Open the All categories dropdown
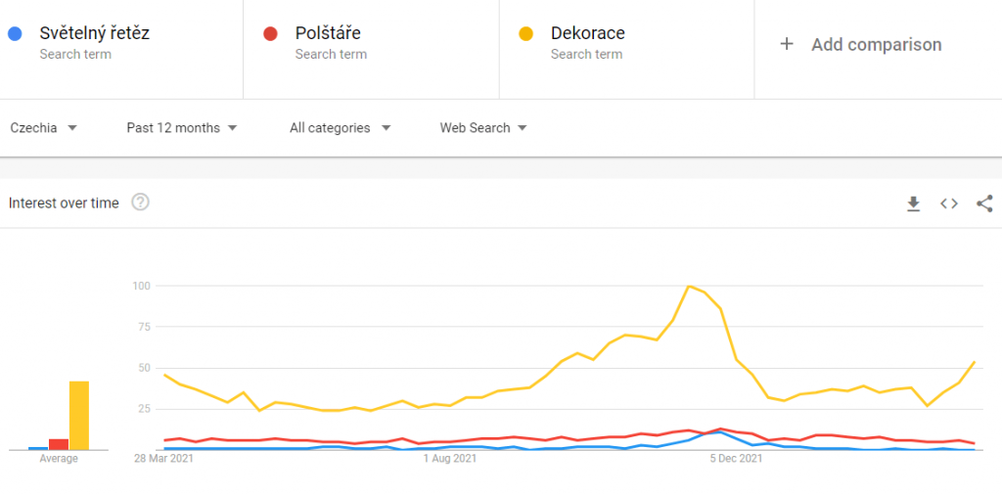The height and width of the screenshot is (495, 1002). pos(340,127)
